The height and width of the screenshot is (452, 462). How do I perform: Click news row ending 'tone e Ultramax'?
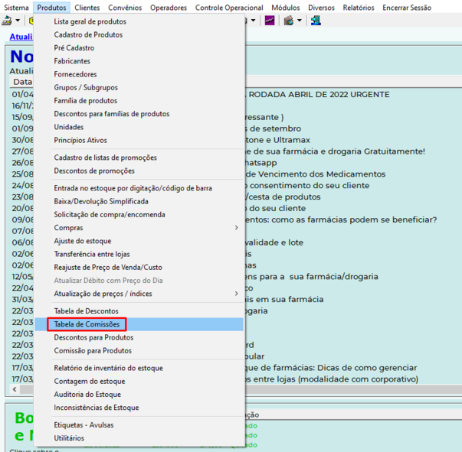[x=278, y=140]
